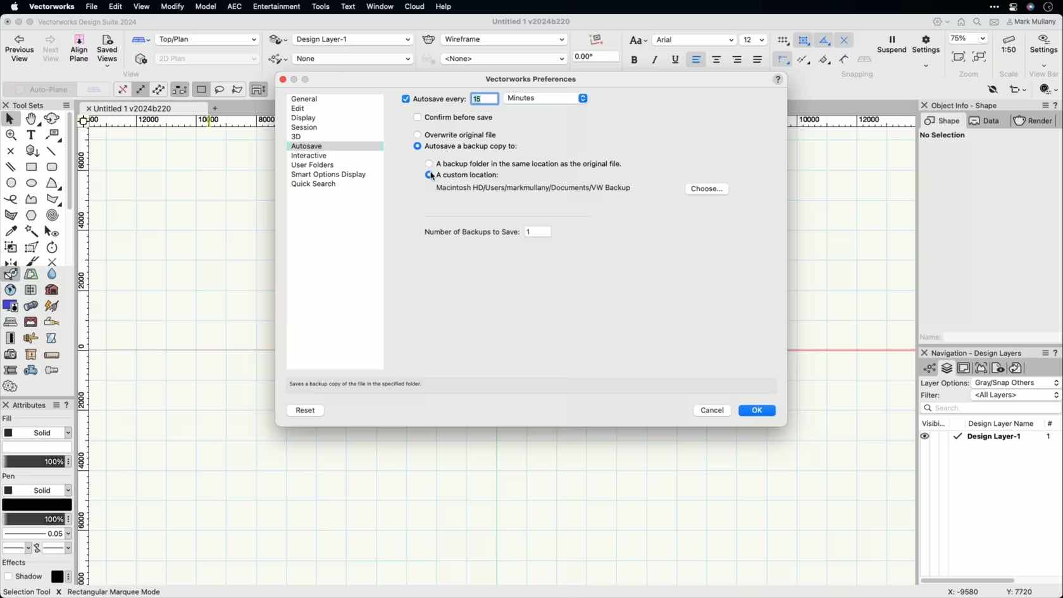Open Fill style Solid dropdown
1063x598 pixels.
[x=37, y=433]
